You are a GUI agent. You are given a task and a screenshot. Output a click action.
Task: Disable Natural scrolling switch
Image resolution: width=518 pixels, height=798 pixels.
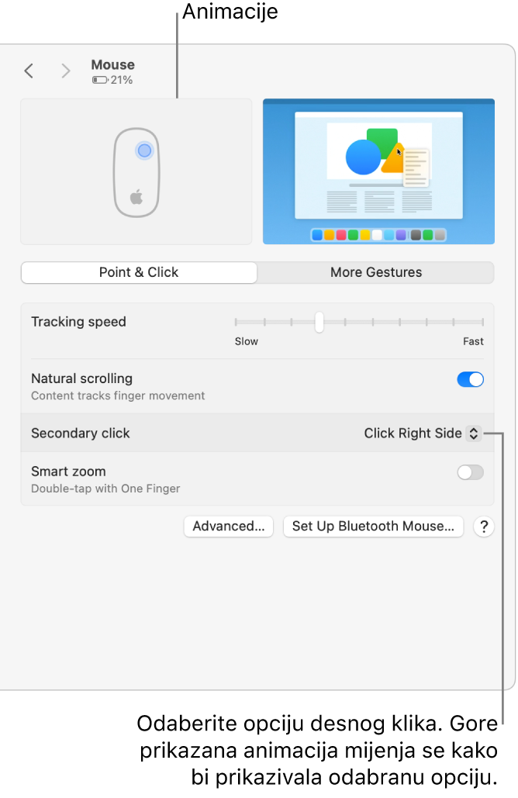tap(470, 379)
